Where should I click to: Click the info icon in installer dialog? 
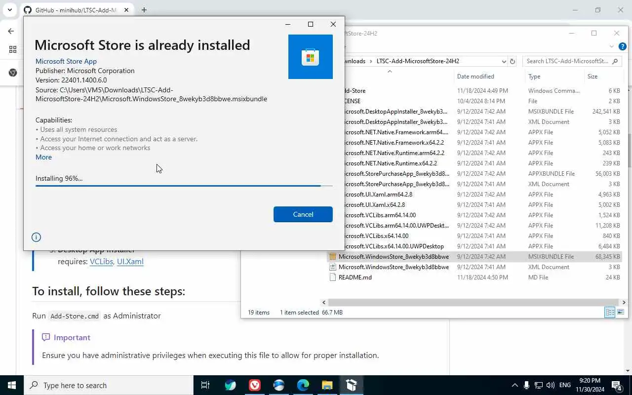36,237
